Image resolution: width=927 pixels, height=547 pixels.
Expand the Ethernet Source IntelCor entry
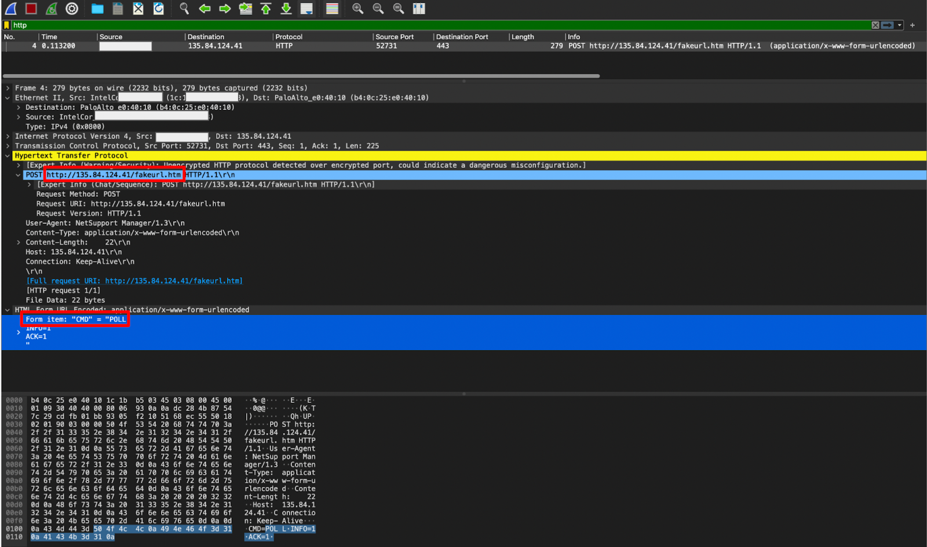(x=19, y=117)
